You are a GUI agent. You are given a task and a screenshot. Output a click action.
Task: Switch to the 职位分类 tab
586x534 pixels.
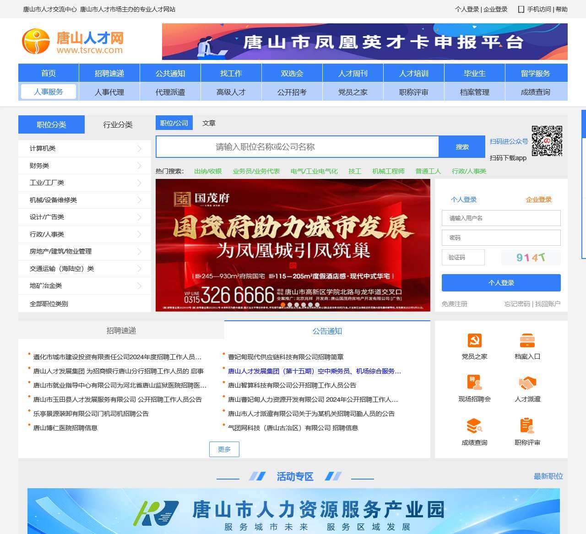[x=51, y=124]
